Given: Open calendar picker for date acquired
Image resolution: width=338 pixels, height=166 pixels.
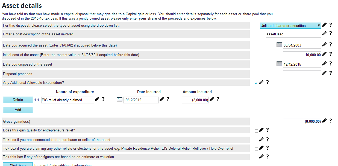Looking at the screenshot, I should click(x=279, y=45).
